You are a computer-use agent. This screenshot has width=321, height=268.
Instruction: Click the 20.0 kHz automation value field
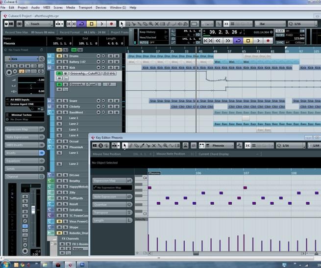pos(109,73)
